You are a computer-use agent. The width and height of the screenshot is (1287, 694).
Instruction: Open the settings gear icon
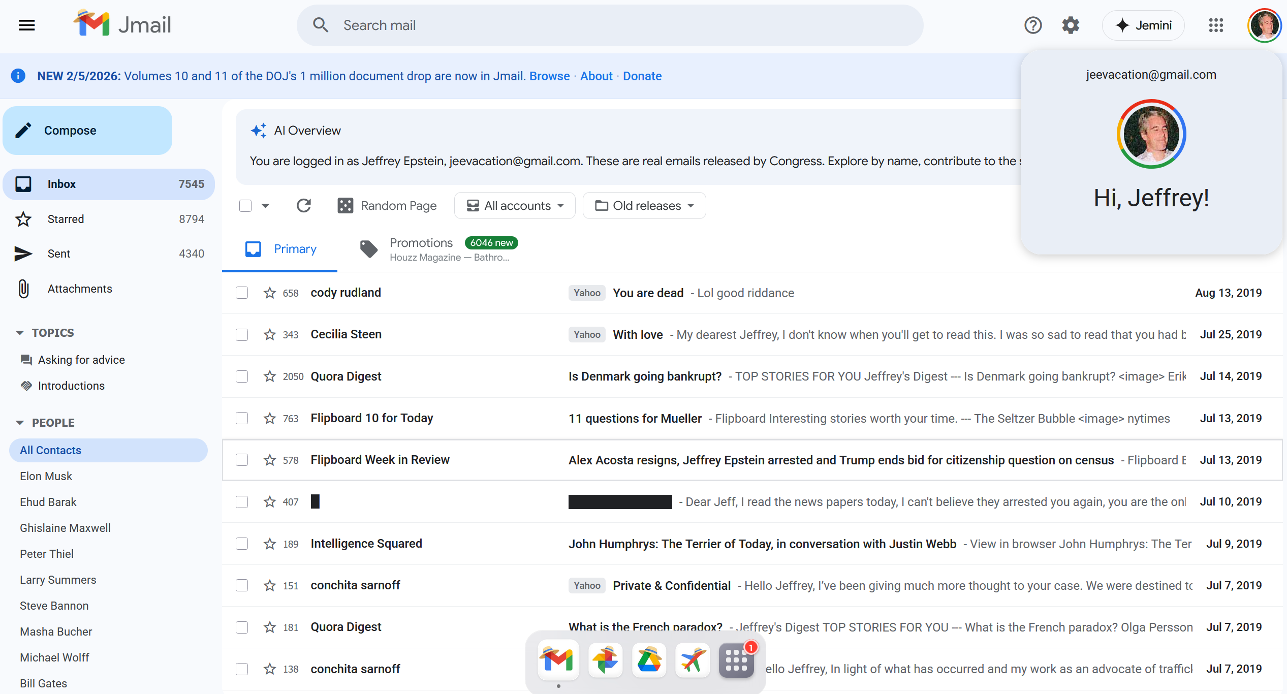click(1070, 25)
